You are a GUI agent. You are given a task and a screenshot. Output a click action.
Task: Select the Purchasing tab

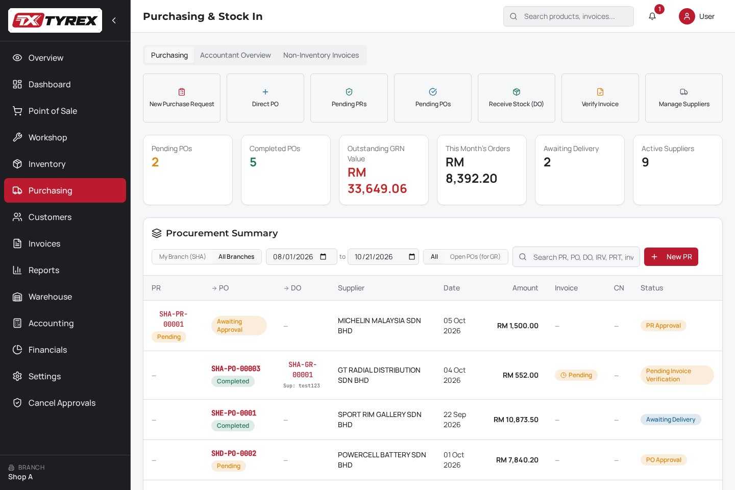click(x=169, y=55)
